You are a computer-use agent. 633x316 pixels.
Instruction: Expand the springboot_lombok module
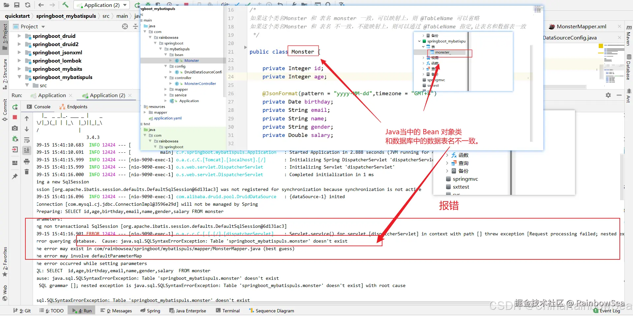19,61
